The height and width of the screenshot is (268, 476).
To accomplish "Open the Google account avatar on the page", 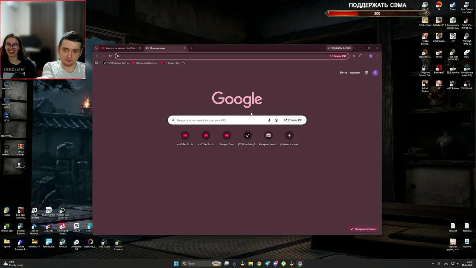I will (375, 73).
